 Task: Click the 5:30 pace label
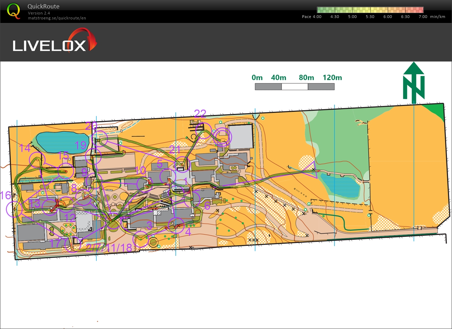click(370, 17)
